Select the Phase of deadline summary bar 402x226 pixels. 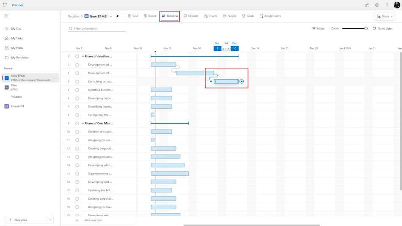point(195,56)
